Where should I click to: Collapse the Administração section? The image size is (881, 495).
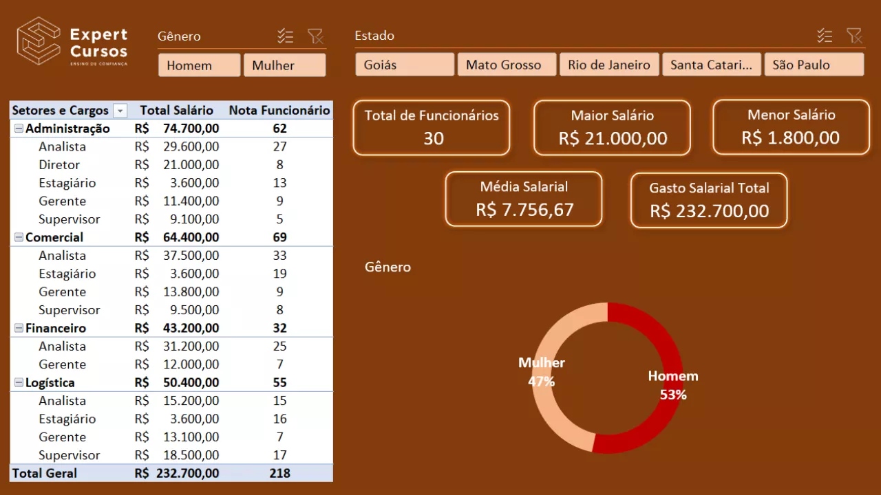pyautogui.click(x=19, y=128)
